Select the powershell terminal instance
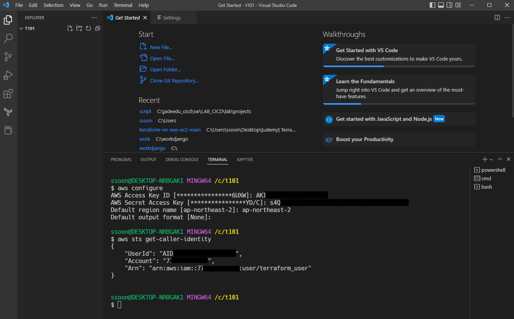This screenshot has height=319, width=514. pos(492,170)
